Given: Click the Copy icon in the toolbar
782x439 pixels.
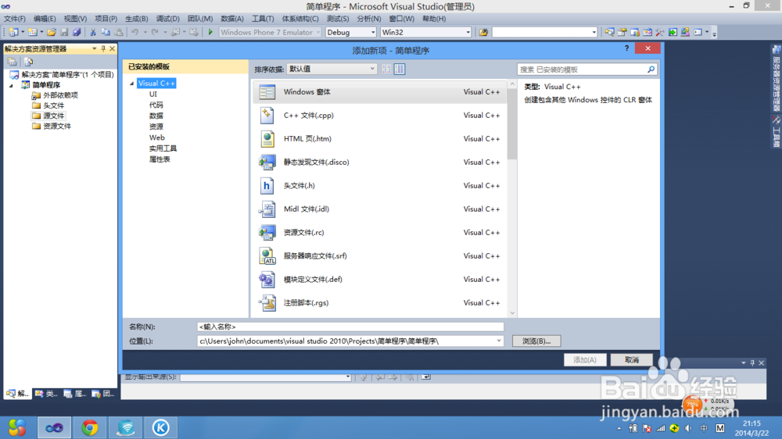Looking at the screenshot, I should (x=106, y=32).
